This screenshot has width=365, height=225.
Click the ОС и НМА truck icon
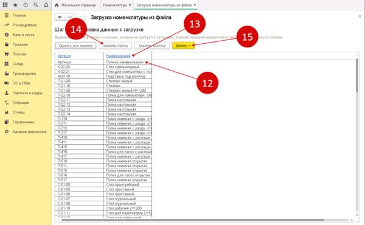[7, 83]
